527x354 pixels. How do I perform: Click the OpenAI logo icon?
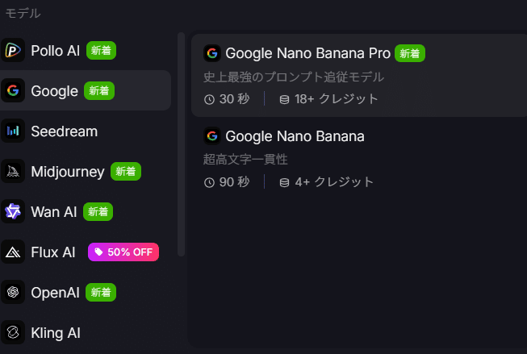13,292
